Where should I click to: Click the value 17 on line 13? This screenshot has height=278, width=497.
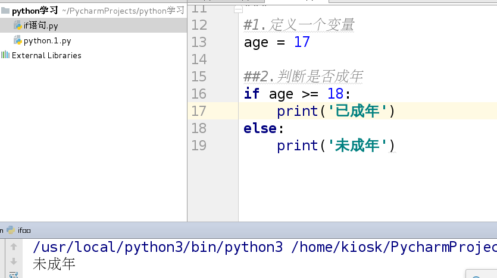point(302,42)
